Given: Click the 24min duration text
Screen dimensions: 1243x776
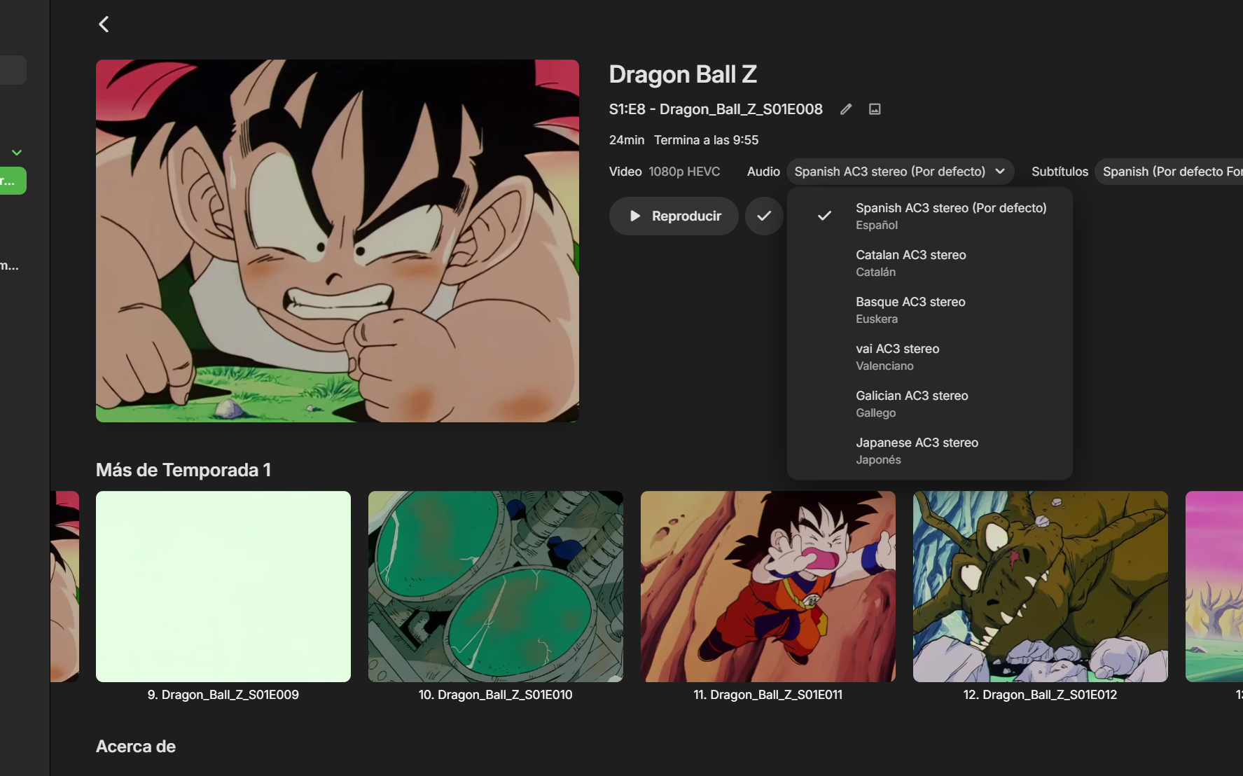Looking at the screenshot, I should pyautogui.click(x=627, y=140).
